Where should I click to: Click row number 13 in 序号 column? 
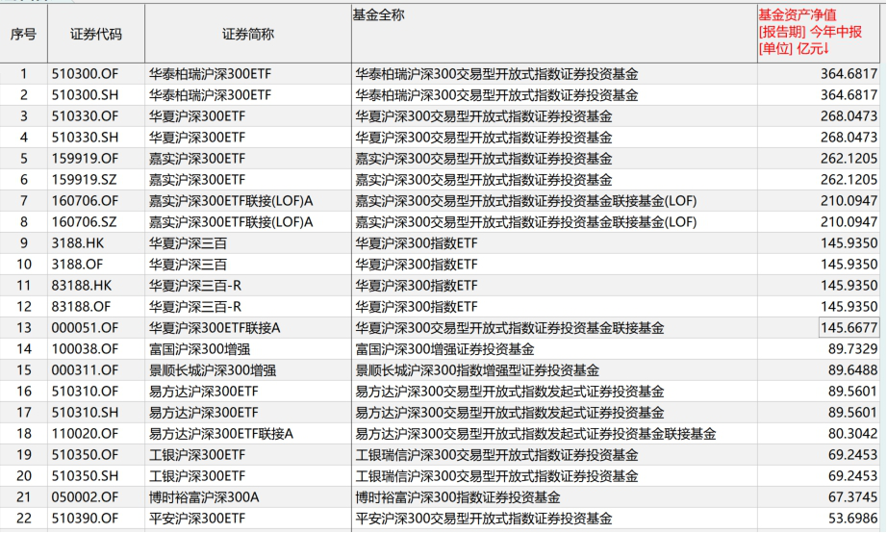pos(23,328)
